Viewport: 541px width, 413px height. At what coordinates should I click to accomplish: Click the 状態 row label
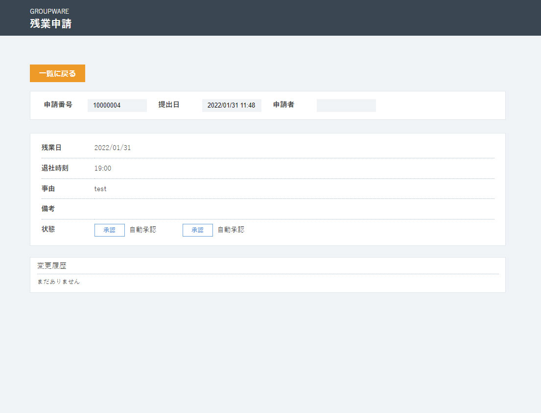(x=48, y=229)
